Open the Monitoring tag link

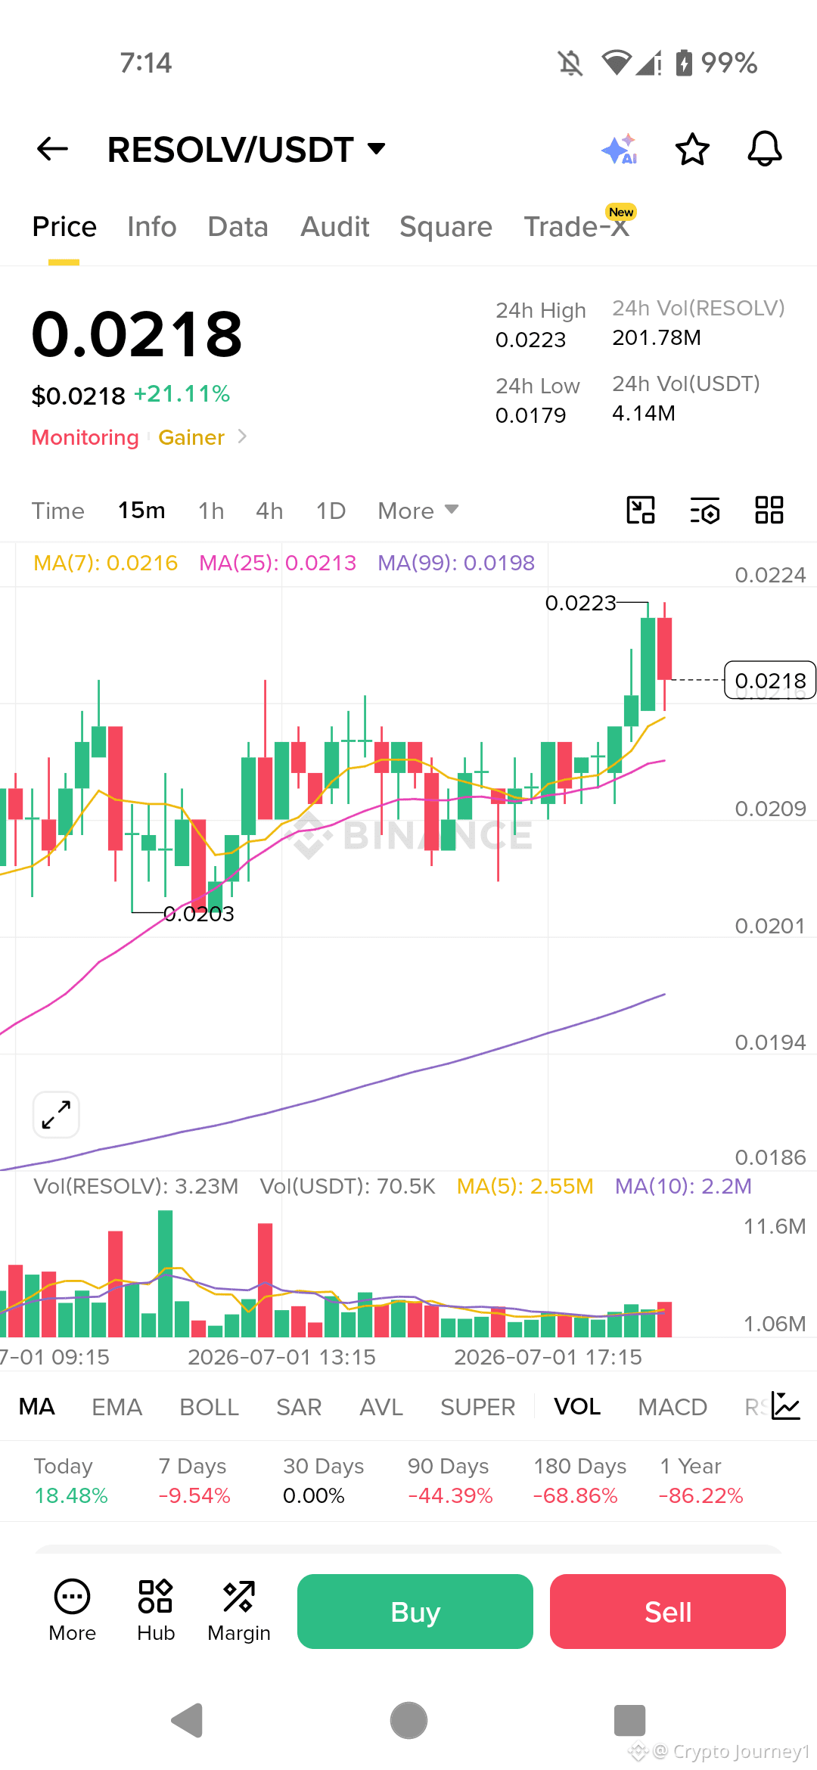pos(85,437)
